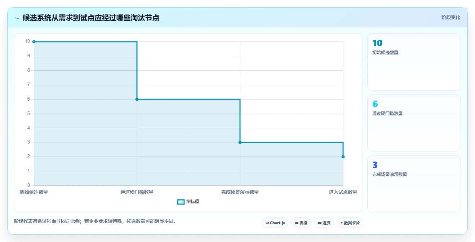Screen dimensions: 475x242
Task: Click the Chart.js tag button
Action: click(x=275, y=223)
